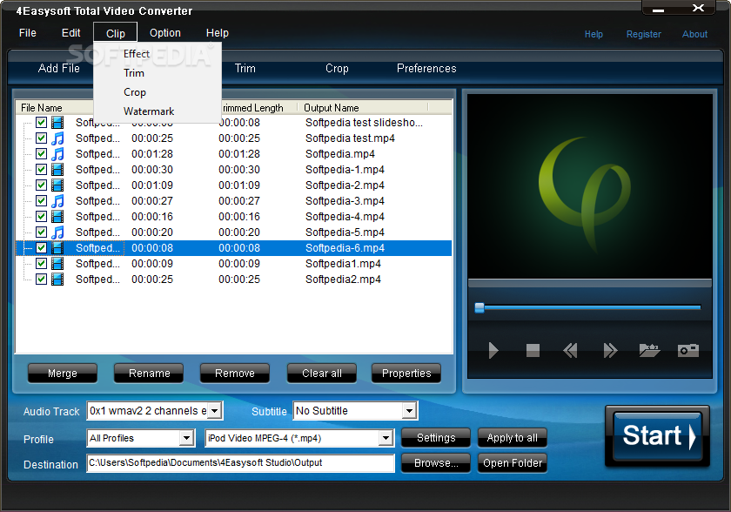The image size is (731, 512).
Task: Click music note icon of Softpedia test.mp4 row
Action: click(x=57, y=138)
